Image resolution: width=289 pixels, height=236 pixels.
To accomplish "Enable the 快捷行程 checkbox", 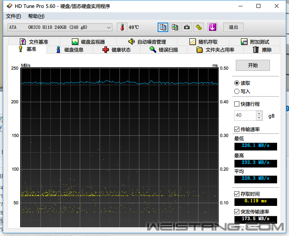I will [x=237, y=104].
